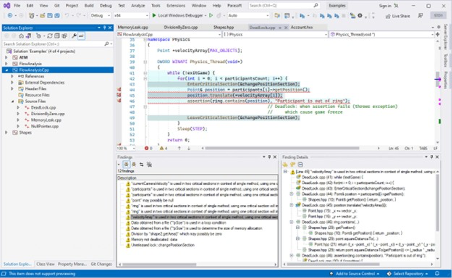Open the Debug configuration dropdown

[100, 15]
